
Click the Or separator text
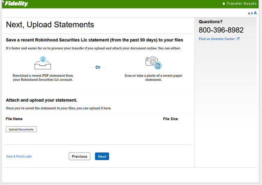point(98,67)
